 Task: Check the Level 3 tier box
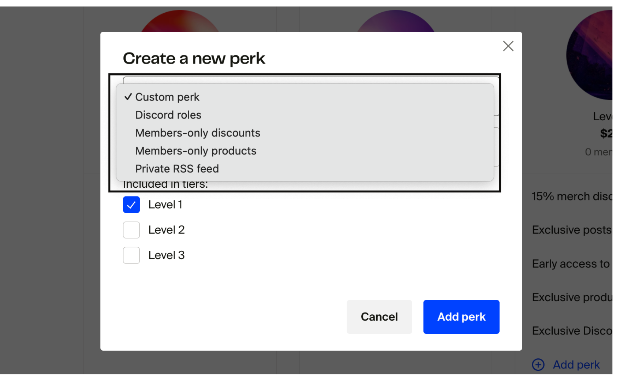[131, 255]
